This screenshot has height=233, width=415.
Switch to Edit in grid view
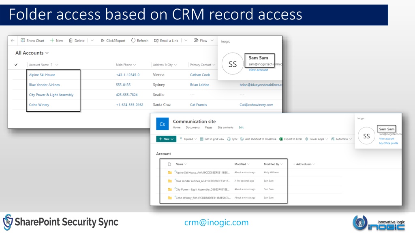click(x=212, y=139)
